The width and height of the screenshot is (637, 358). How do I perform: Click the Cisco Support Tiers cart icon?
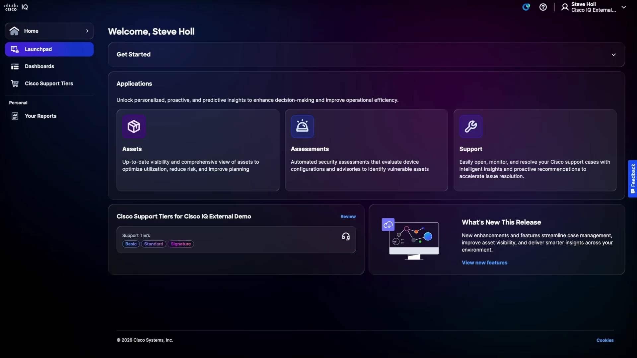[15, 84]
